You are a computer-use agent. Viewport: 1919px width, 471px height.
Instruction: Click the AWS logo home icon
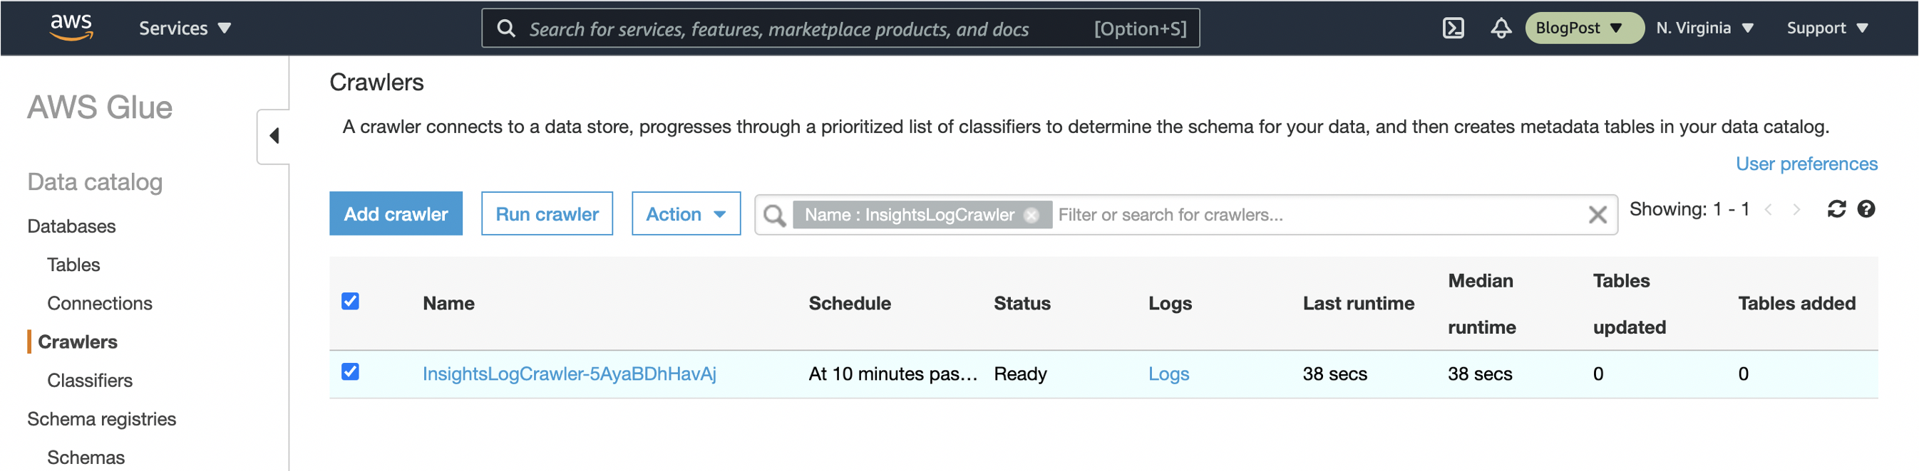pyautogui.click(x=71, y=28)
